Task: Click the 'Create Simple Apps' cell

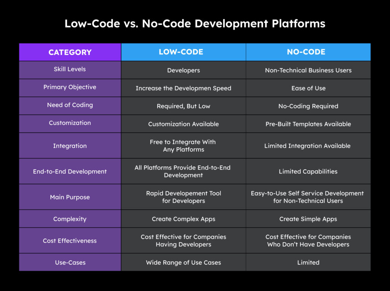Action: click(308, 219)
